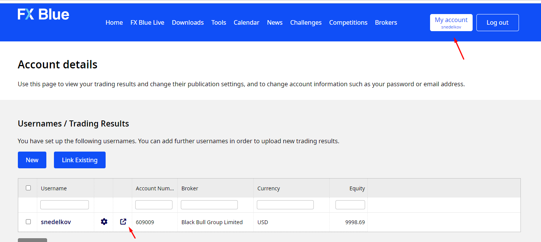This screenshot has height=242, width=541.
Task: Click the Usernames / Trading Results heading
Action: [x=73, y=123]
